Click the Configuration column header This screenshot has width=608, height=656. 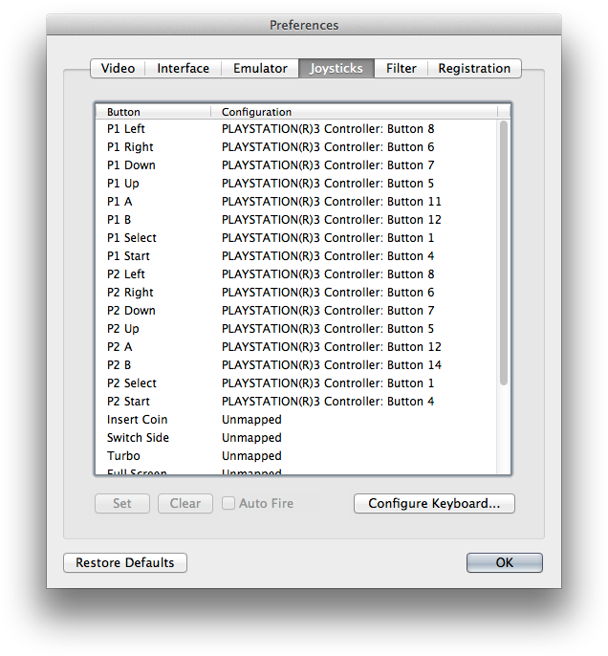(x=354, y=112)
